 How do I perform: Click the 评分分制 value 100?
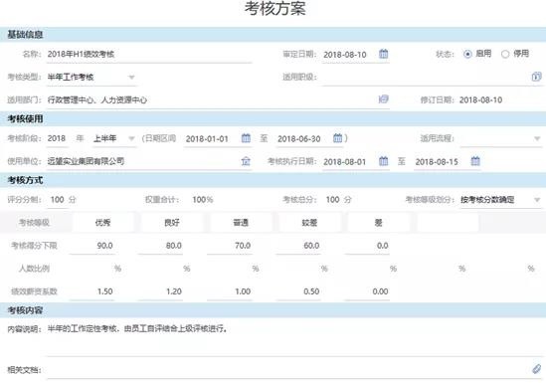coord(57,200)
